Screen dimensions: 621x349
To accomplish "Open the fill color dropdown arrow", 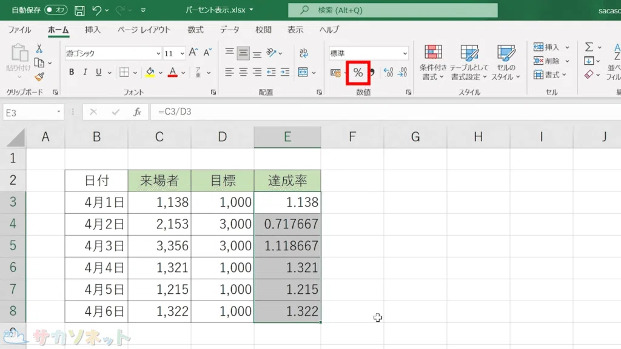I will click(x=160, y=73).
